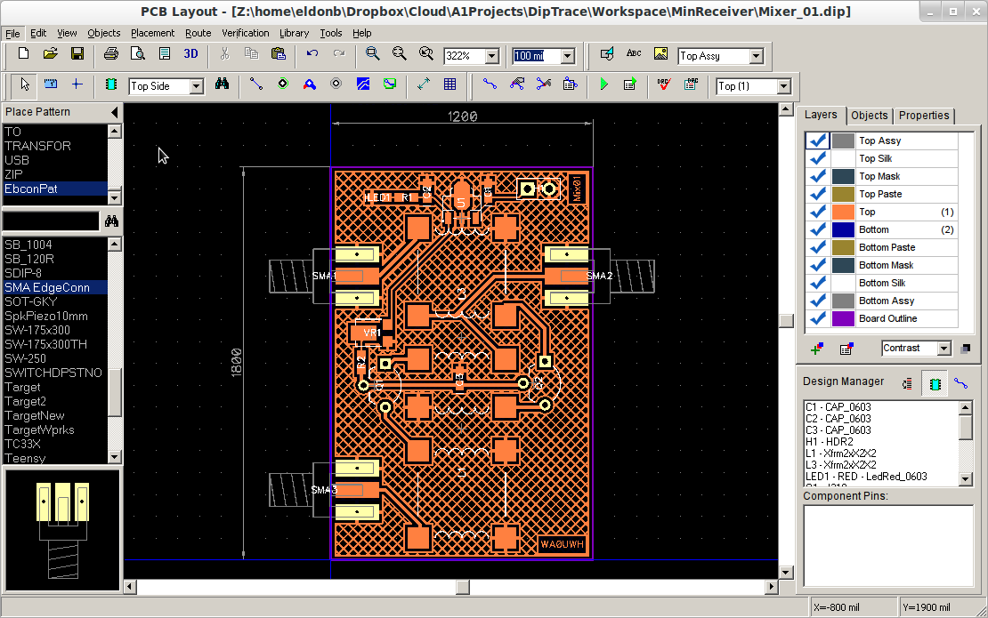988x618 pixels.
Task: Launch the 3D preview button
Action: click(x=190, y=54)
